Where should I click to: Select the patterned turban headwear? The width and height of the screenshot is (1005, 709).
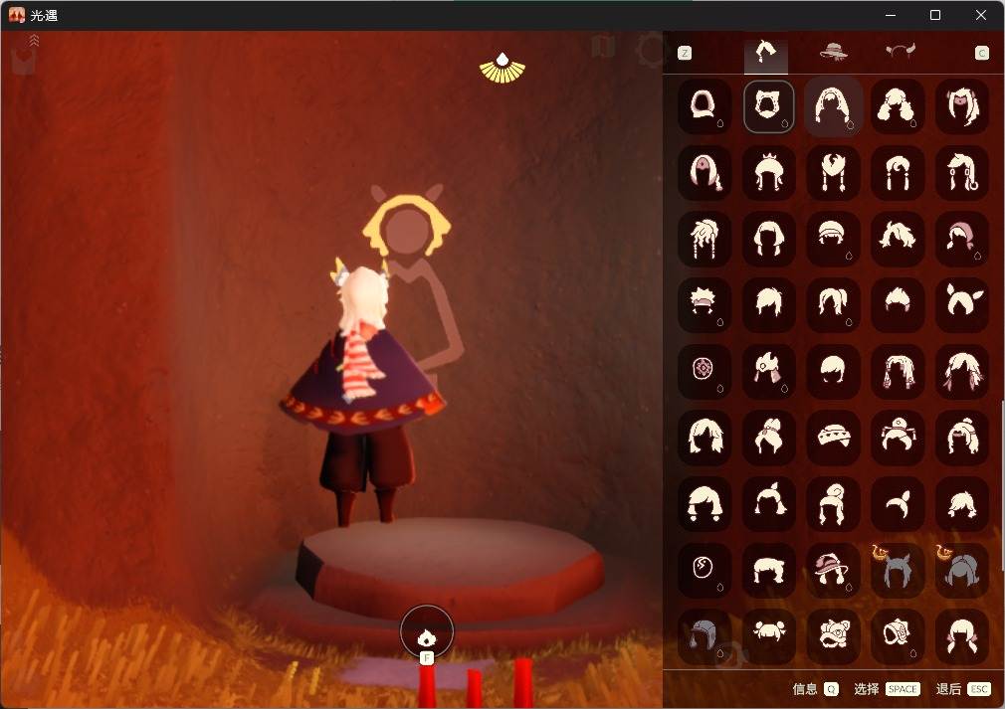tap(833, 438)
